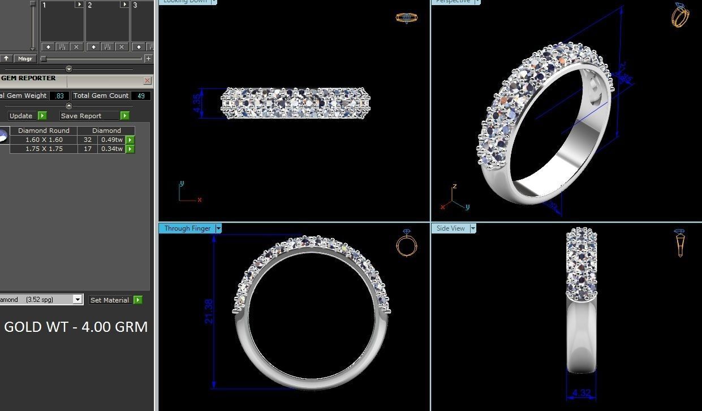Viewport: 702px width, 411px height.
Task: Click the Total Gem Count value field 49
Action: click(141, 96)
